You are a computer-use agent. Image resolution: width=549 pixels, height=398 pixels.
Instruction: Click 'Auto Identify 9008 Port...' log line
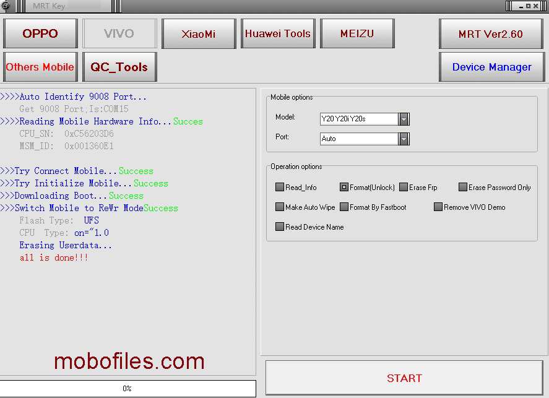[73, 97]
